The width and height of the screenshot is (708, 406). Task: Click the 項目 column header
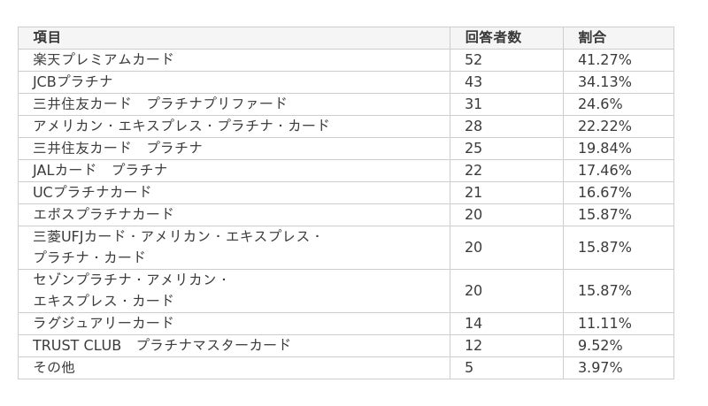click(48, 38)
